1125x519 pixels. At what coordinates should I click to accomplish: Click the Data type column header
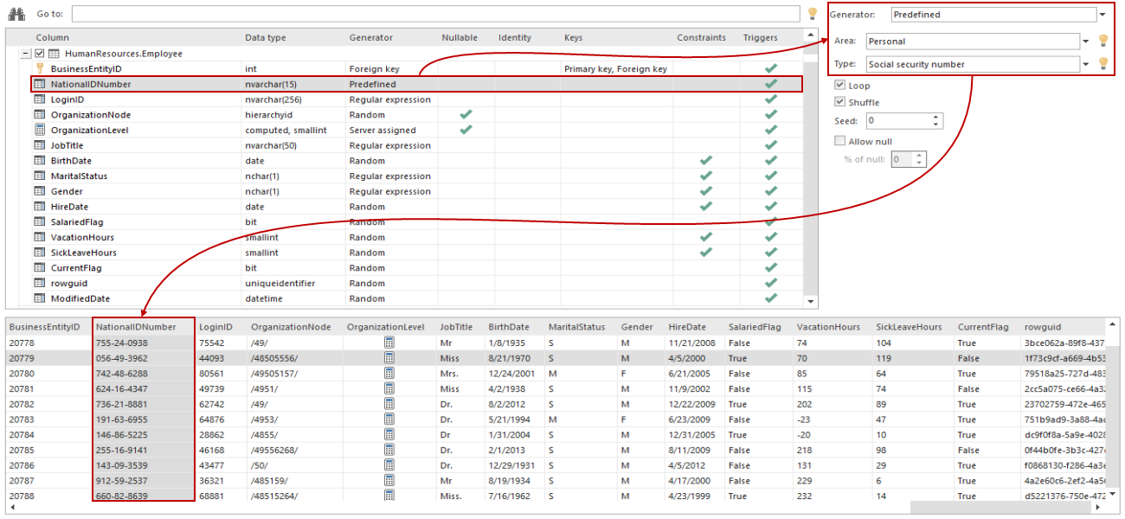[265, 37]
